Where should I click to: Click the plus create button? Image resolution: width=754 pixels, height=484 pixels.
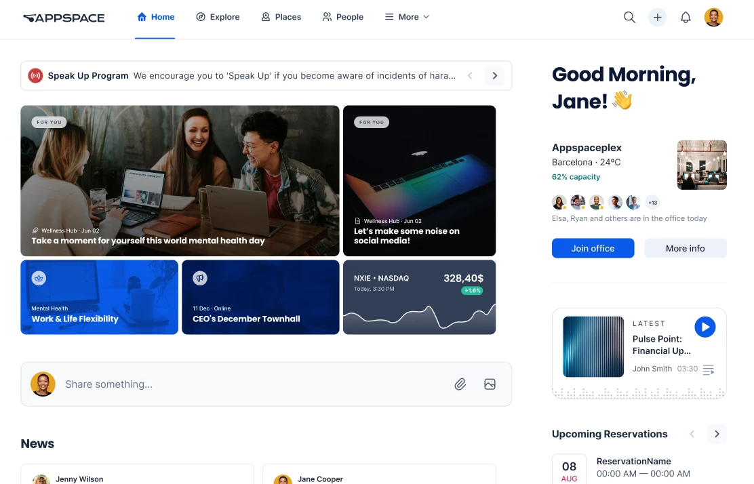point(657,18)
